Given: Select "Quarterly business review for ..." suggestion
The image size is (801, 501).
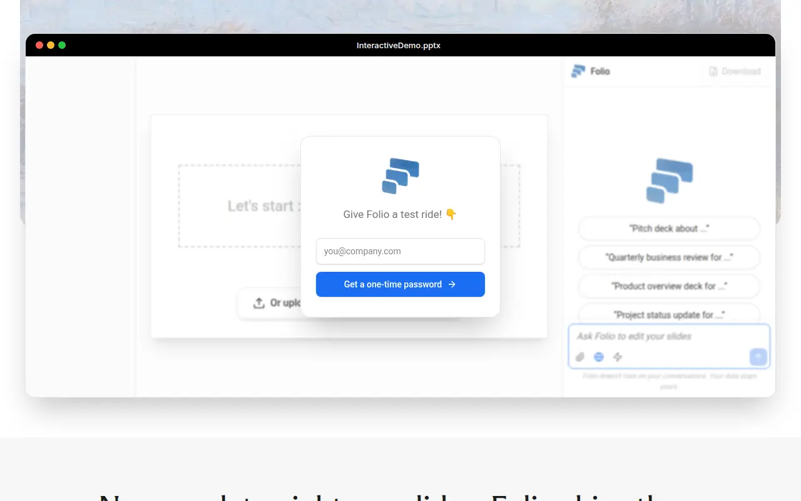Looking at the screenshot, I should pyautogui.click(x=669, y=257).
